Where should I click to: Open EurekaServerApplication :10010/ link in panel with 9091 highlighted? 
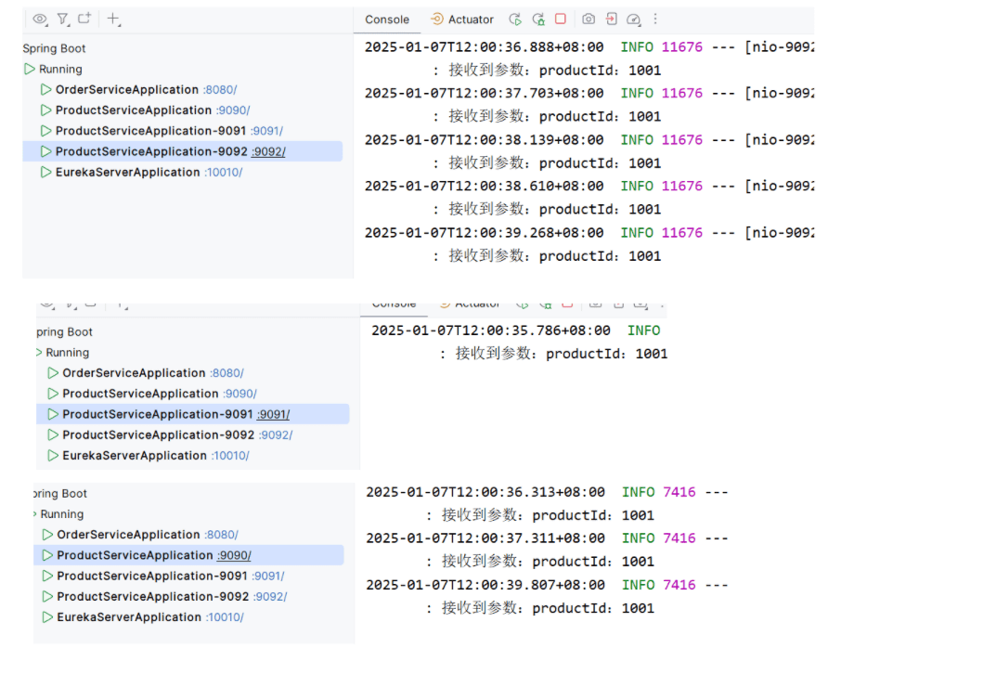pyautogui.click(x=230, y=456)
